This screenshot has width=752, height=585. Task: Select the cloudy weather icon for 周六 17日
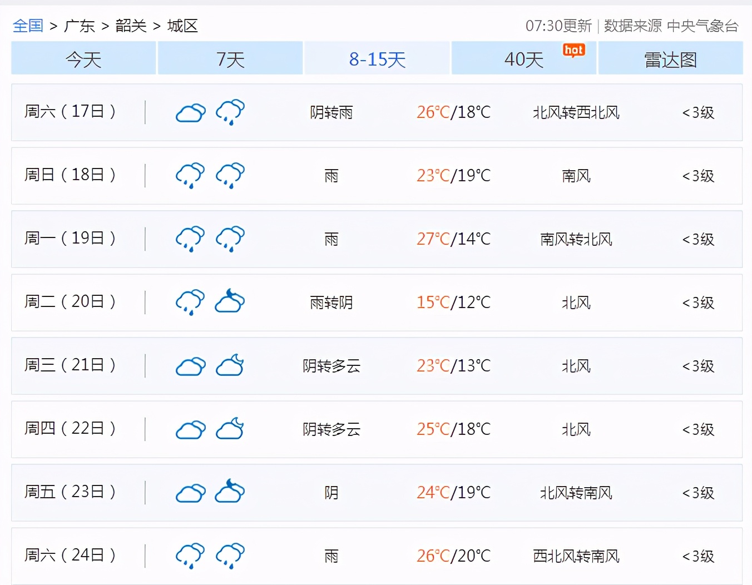190,112
